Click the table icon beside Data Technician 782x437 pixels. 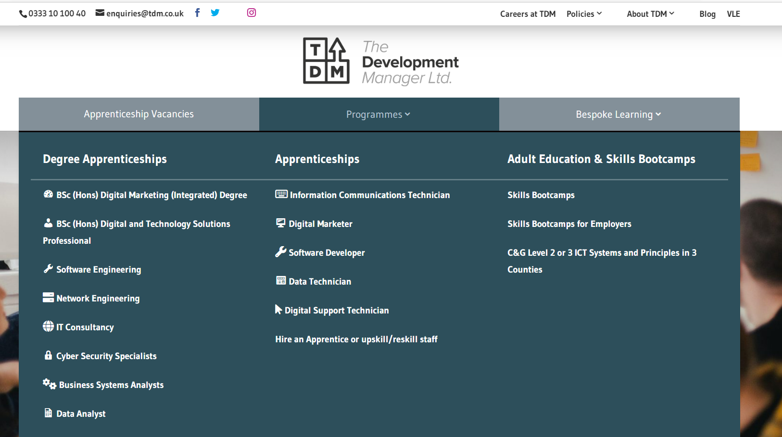[281, 280]
